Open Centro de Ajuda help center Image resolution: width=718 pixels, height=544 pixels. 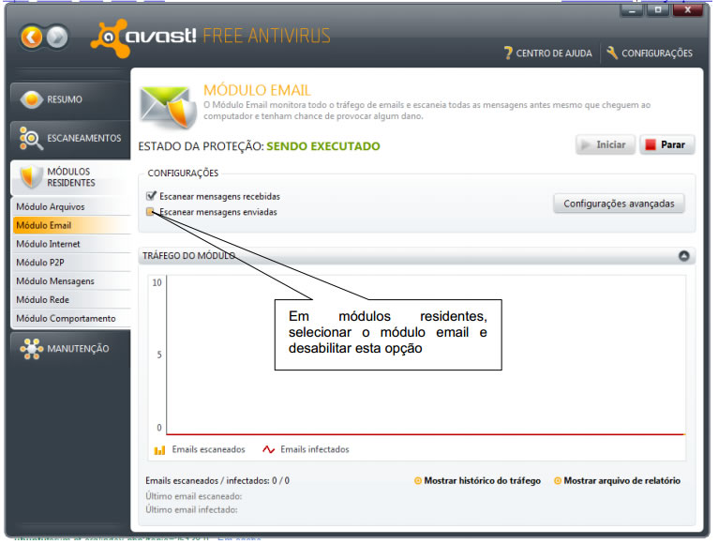(547, 53)
